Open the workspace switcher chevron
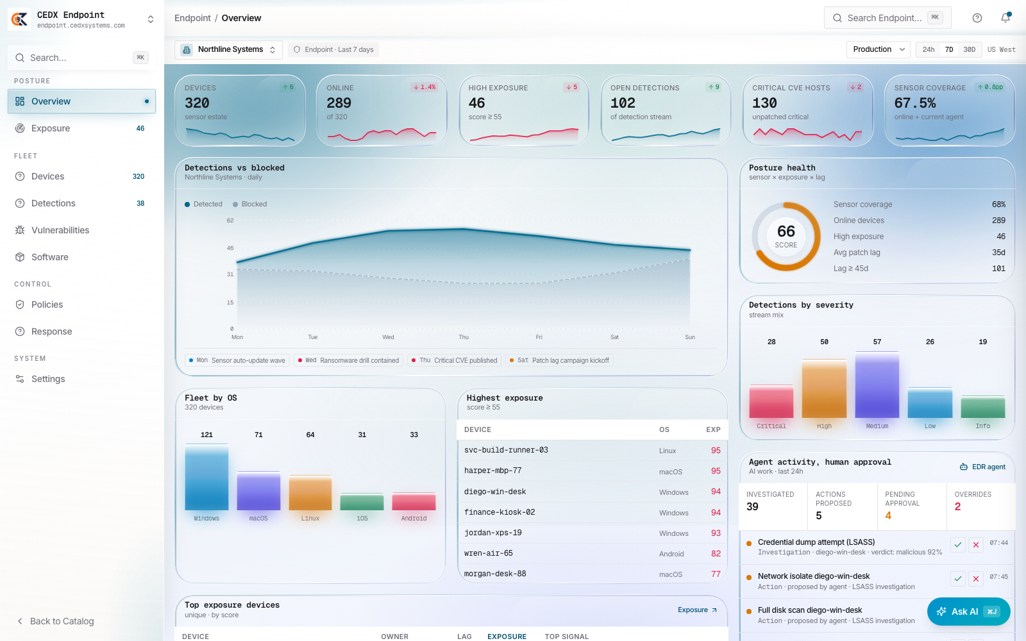The height and width of the screenshot is (641, 1026). coord(151,19)
